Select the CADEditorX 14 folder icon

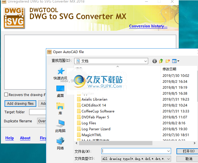click(79, 105)
